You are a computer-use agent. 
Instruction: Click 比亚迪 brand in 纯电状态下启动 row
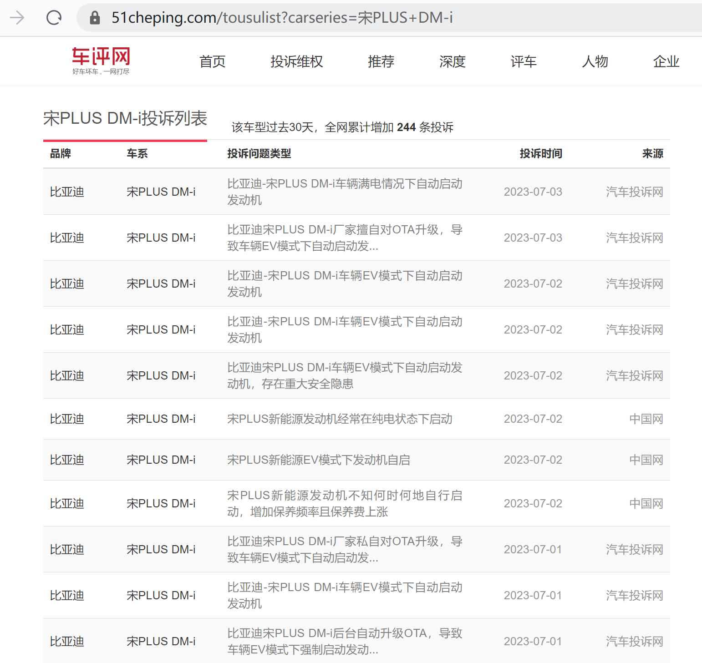[x=67, y=419]
